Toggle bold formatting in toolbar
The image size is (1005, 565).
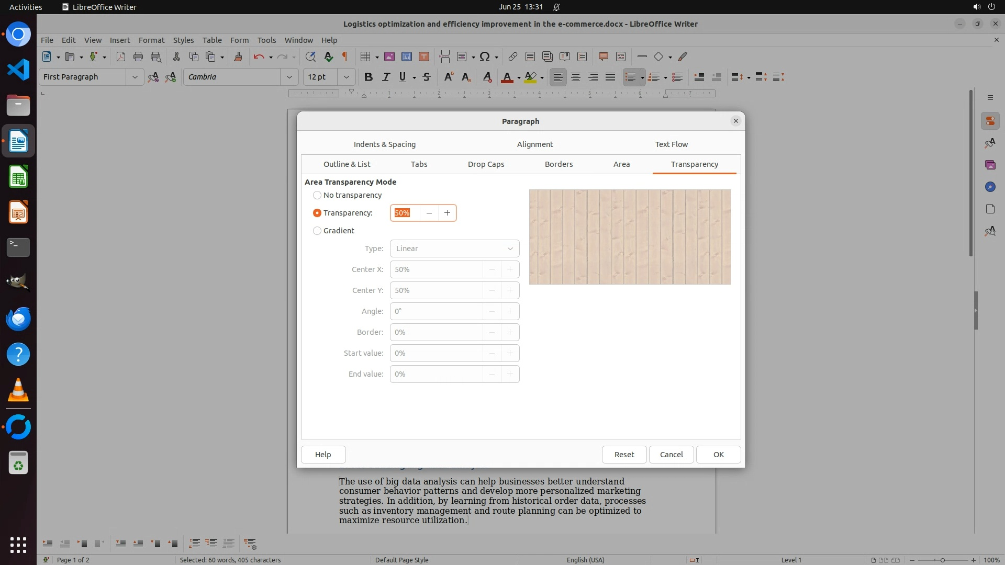pyautogui.click(x=368, y=77)
